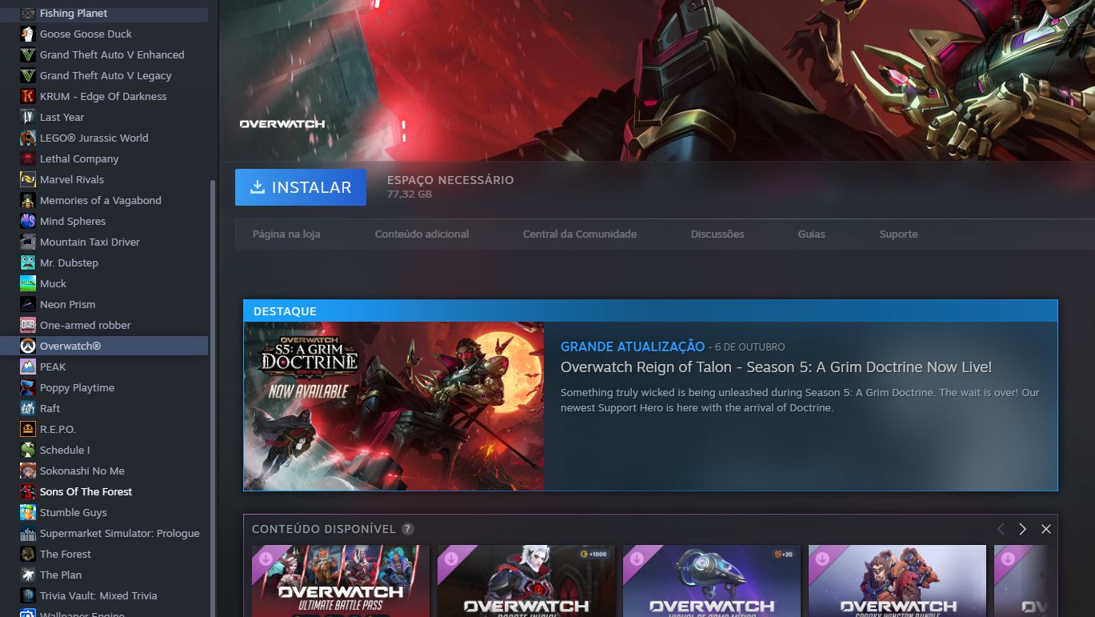Show previous available content items

(1001, 529)
